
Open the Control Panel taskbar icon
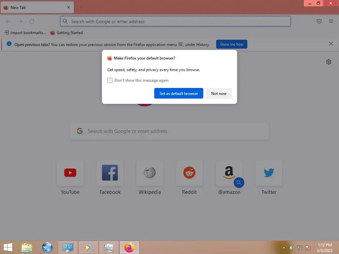point(68,247)
